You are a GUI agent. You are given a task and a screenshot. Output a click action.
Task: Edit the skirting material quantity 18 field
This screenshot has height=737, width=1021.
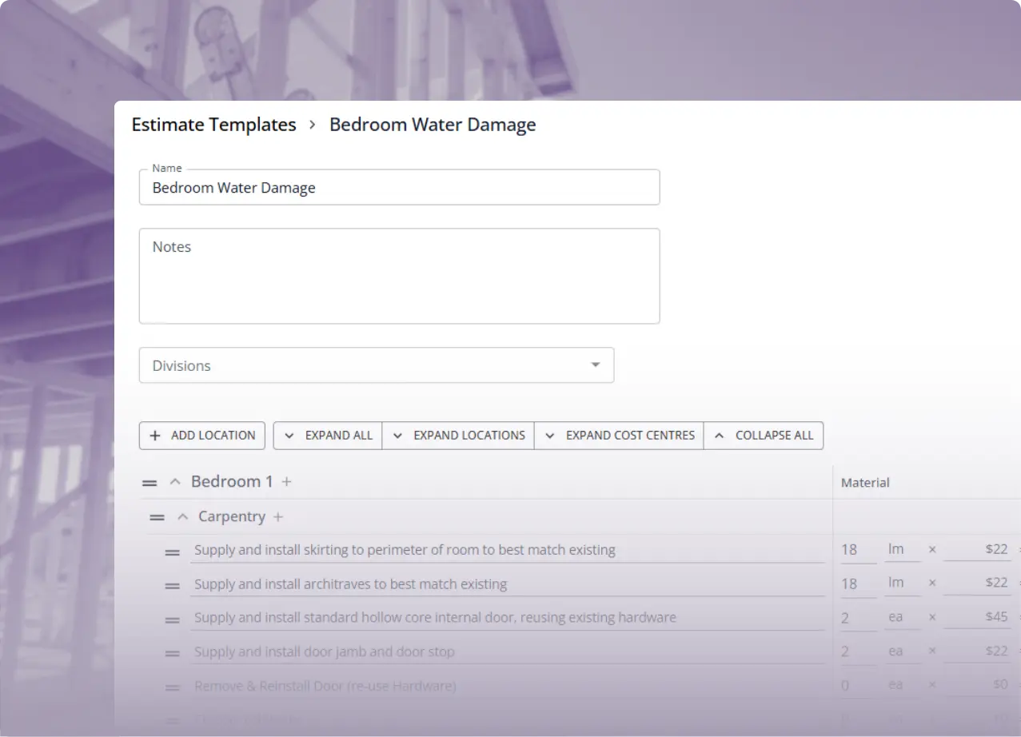click(856, 550)
